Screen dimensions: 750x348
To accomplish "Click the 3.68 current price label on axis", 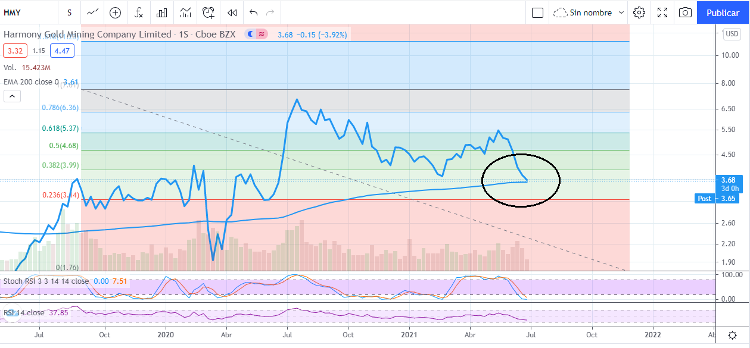I will point(727,180).
